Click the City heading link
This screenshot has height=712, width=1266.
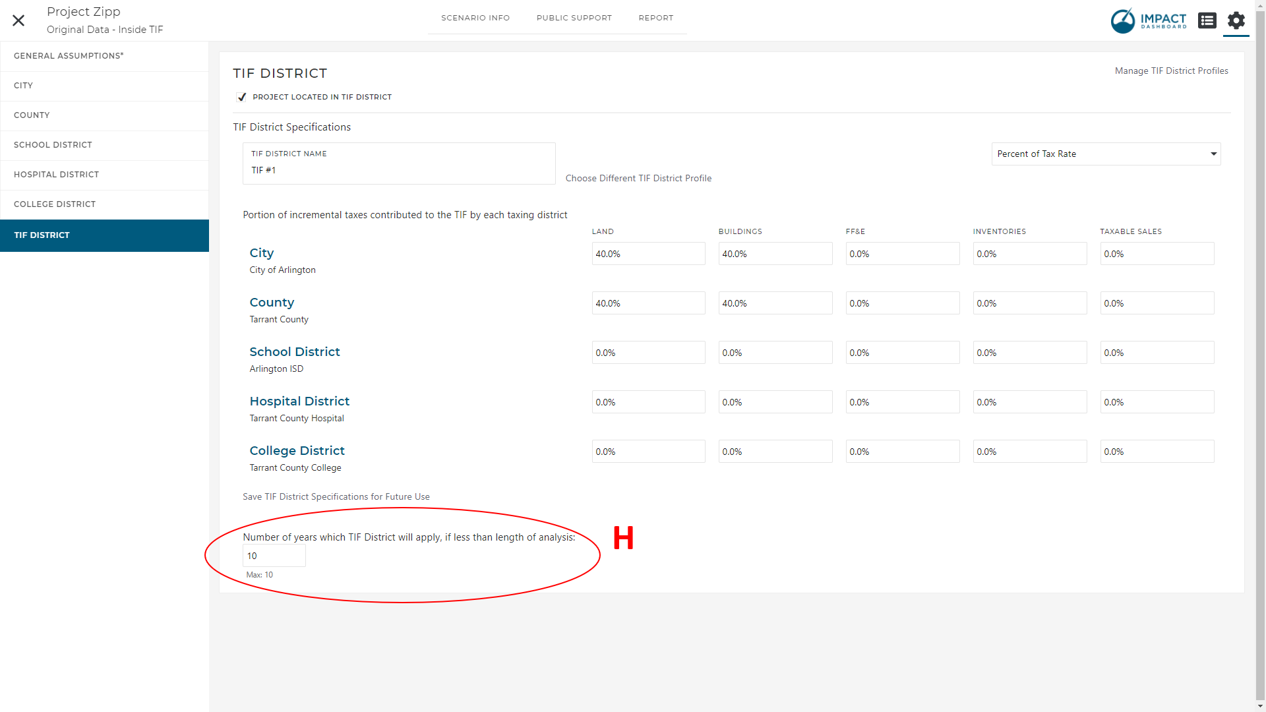click(x=261, y=253)
